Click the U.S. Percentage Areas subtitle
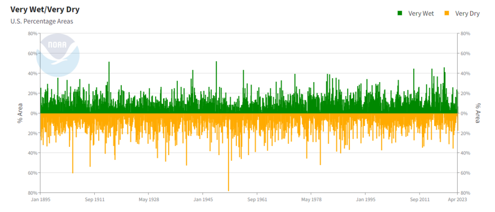This screenshot has width=495, height=212. click(42, 22)
